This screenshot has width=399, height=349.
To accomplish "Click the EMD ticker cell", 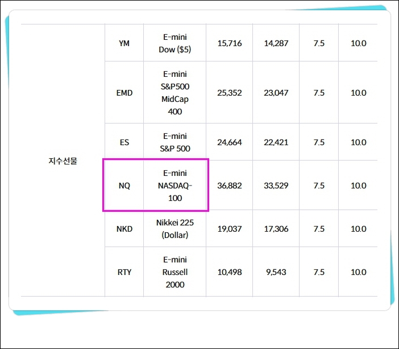I will click(x=124, y=93).
